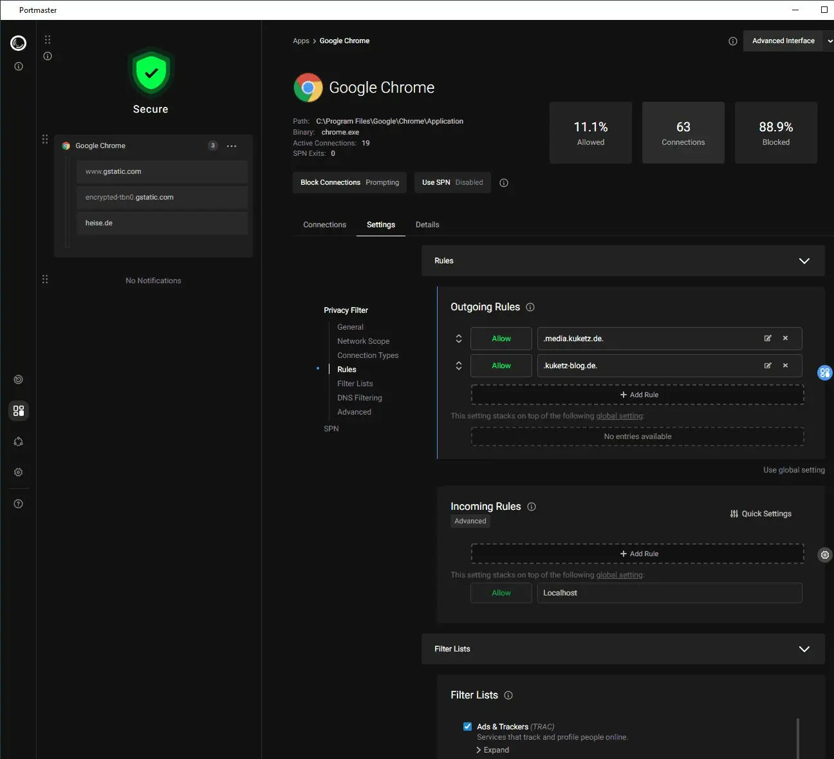Image resolution: width=834 pixels, height=759 pixels.
Task: Collapse the Filter Lists section chevron
Action: tap(804, 649)
